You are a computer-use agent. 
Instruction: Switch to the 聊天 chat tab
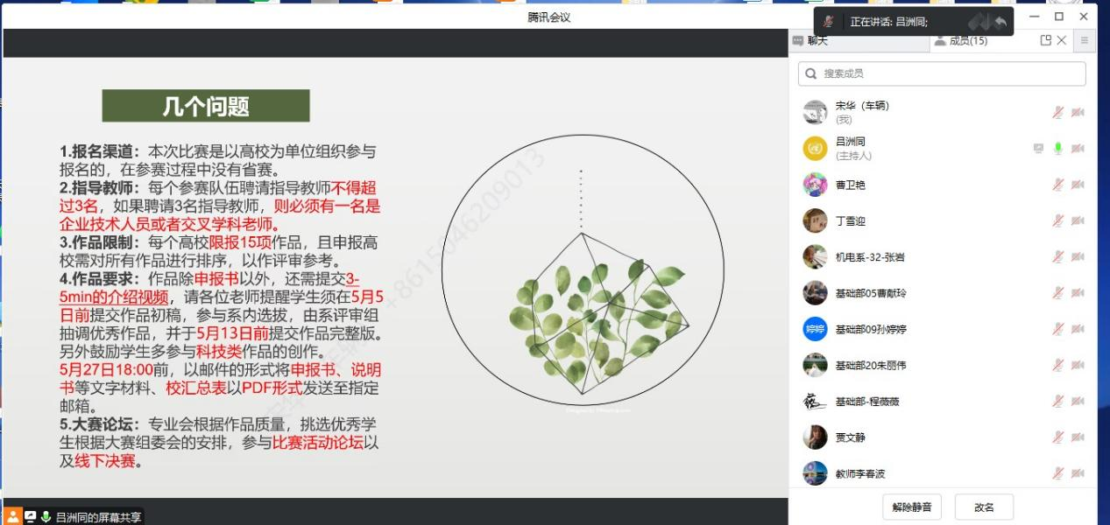(x=815, y=41)
